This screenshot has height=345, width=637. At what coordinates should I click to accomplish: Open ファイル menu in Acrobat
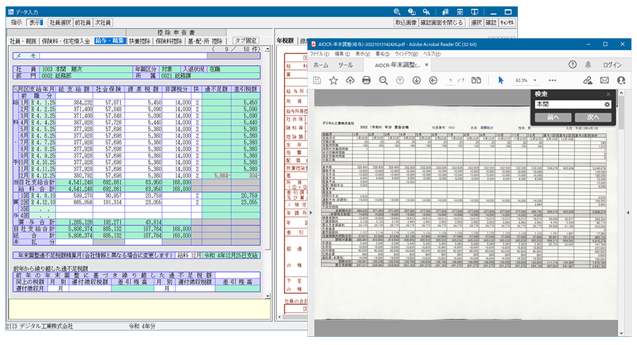pos(320,54)
